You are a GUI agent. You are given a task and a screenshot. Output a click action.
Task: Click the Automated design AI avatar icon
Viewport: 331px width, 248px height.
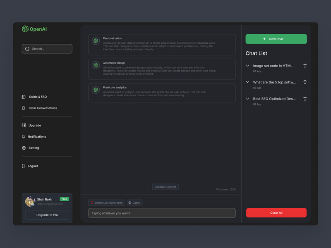96,65
